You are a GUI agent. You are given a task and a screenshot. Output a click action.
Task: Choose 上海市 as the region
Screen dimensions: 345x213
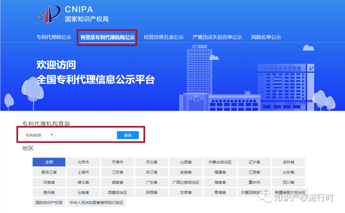click(x=83, y=172)
